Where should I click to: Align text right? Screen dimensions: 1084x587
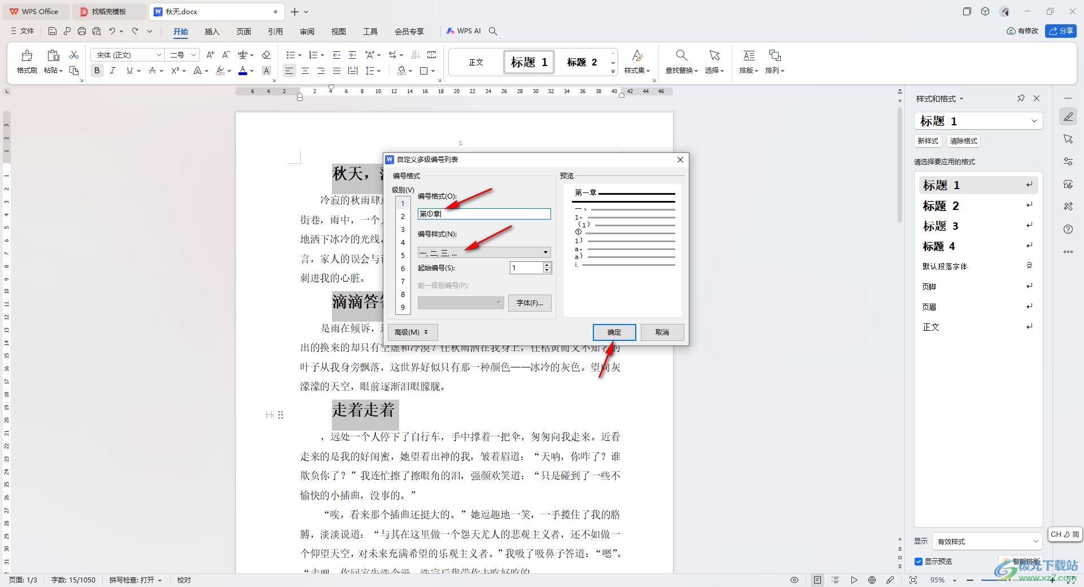click(x=321, y=71)
